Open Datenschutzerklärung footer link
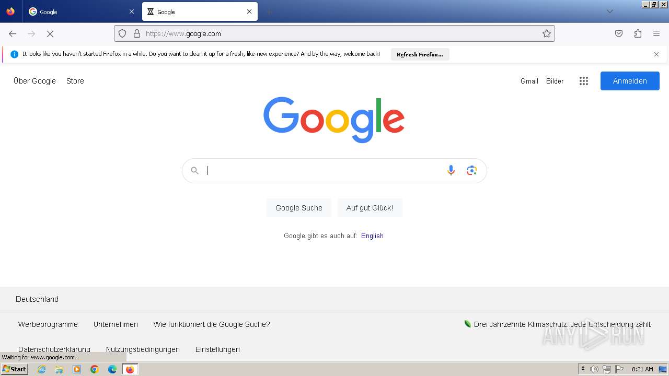Screen dimensions: 669x376 (x=54, y=349)
